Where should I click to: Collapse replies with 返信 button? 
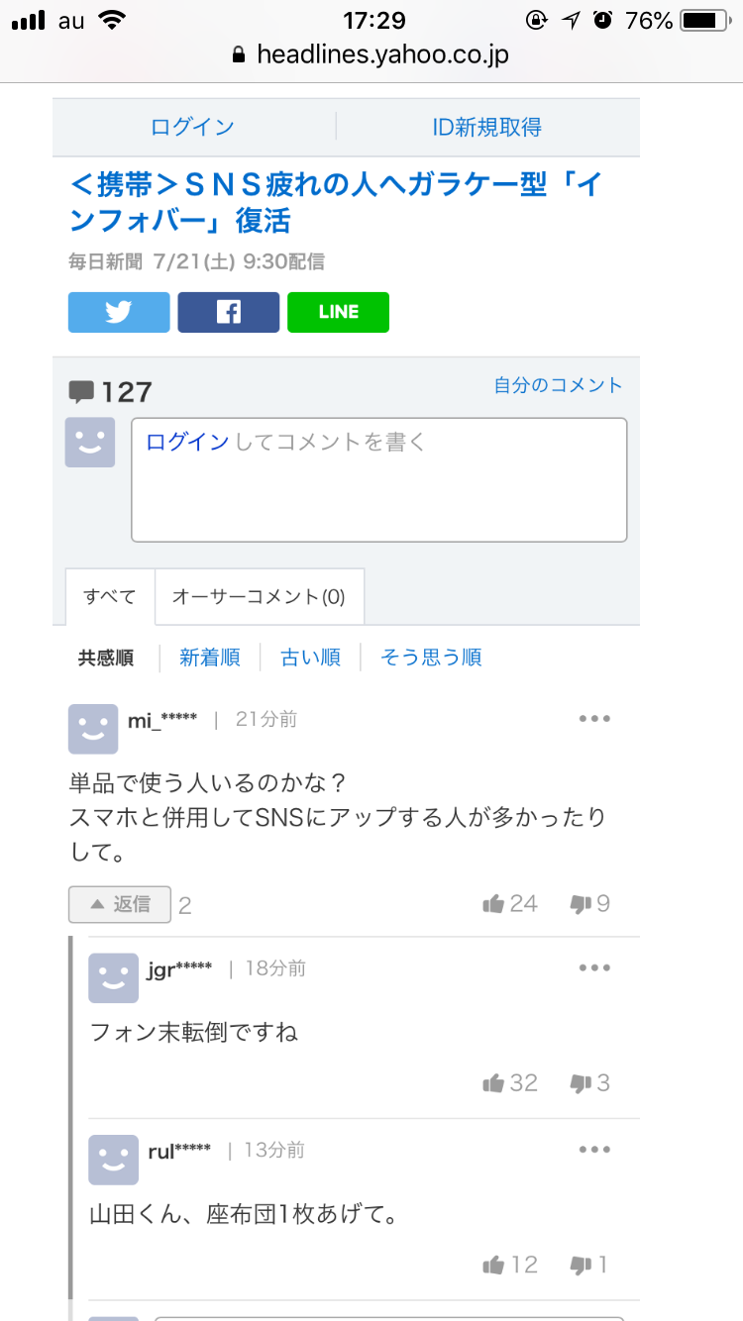(120, 904)
